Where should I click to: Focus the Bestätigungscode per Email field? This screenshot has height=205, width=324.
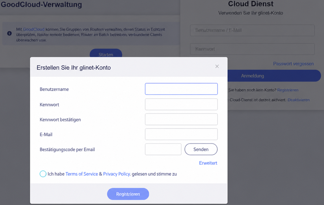[x=163, y=149]
